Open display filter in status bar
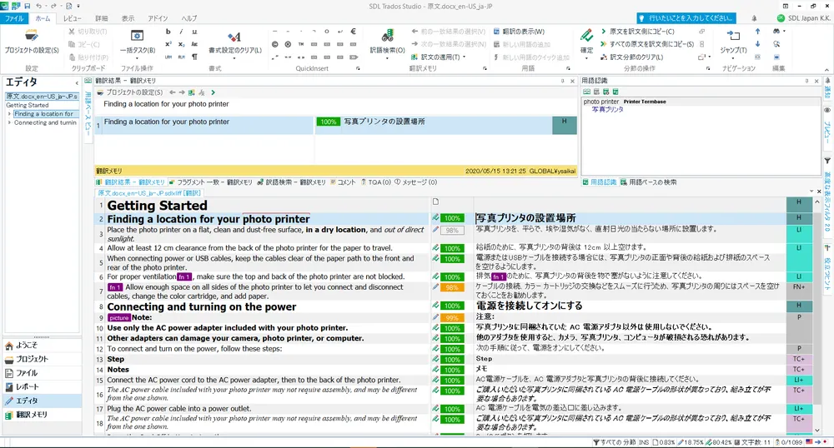This screenshot has height=448, width=834. point(615,442)
